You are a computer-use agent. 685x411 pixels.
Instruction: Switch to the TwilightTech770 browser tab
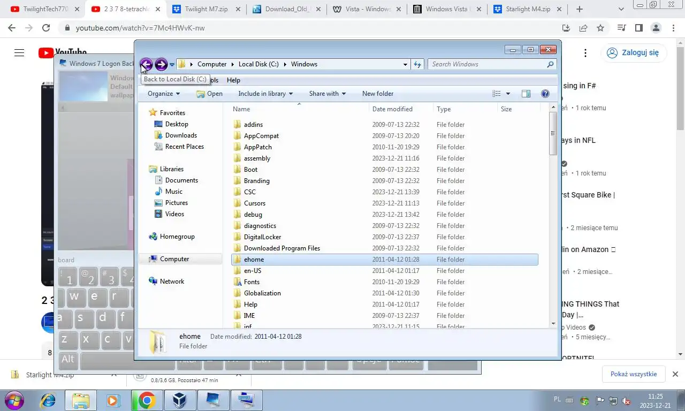[45, 9]
